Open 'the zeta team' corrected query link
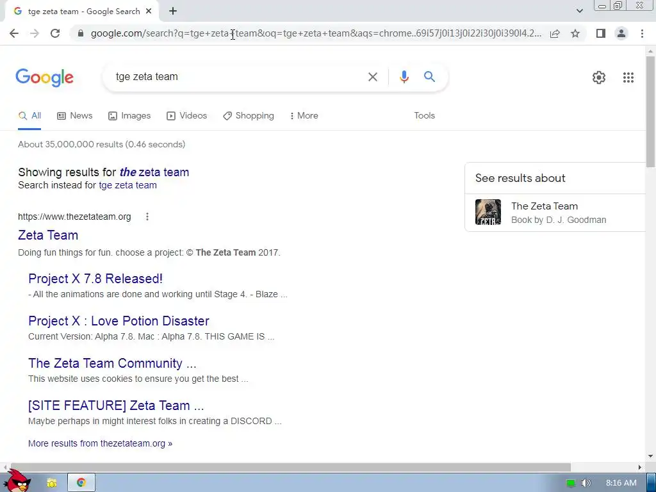 [x=154, y=172]
